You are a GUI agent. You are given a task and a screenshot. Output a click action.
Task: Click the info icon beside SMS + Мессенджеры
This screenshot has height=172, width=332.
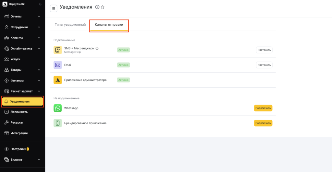pos(97,48)
